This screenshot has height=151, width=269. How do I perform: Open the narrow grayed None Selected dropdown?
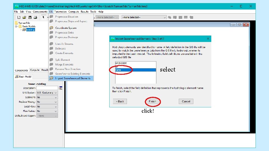[107, 17]
